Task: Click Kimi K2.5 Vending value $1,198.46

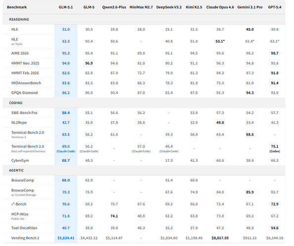Action: tap(194, 238)
